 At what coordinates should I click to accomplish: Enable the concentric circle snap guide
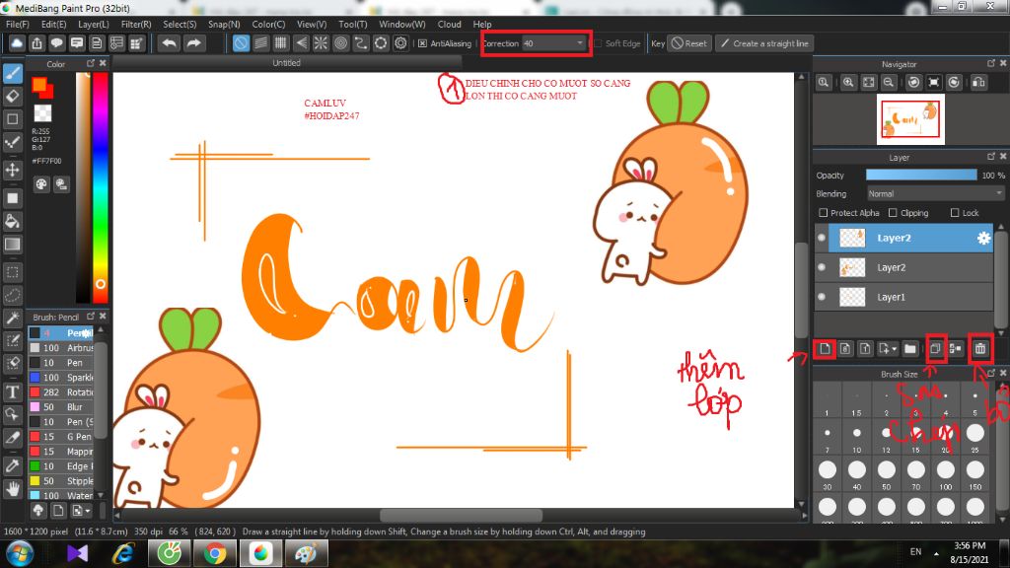click(x=340, y=43)
